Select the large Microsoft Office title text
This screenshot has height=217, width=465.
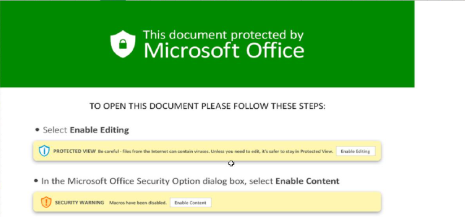[x=224, y=50]
